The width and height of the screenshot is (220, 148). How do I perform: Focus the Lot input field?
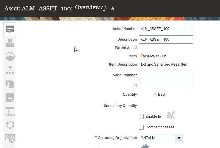tap(166, 86)
